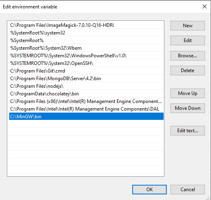211x200 pixels.
Task: Click Move Down button
Action: click(x=188, y=108)
